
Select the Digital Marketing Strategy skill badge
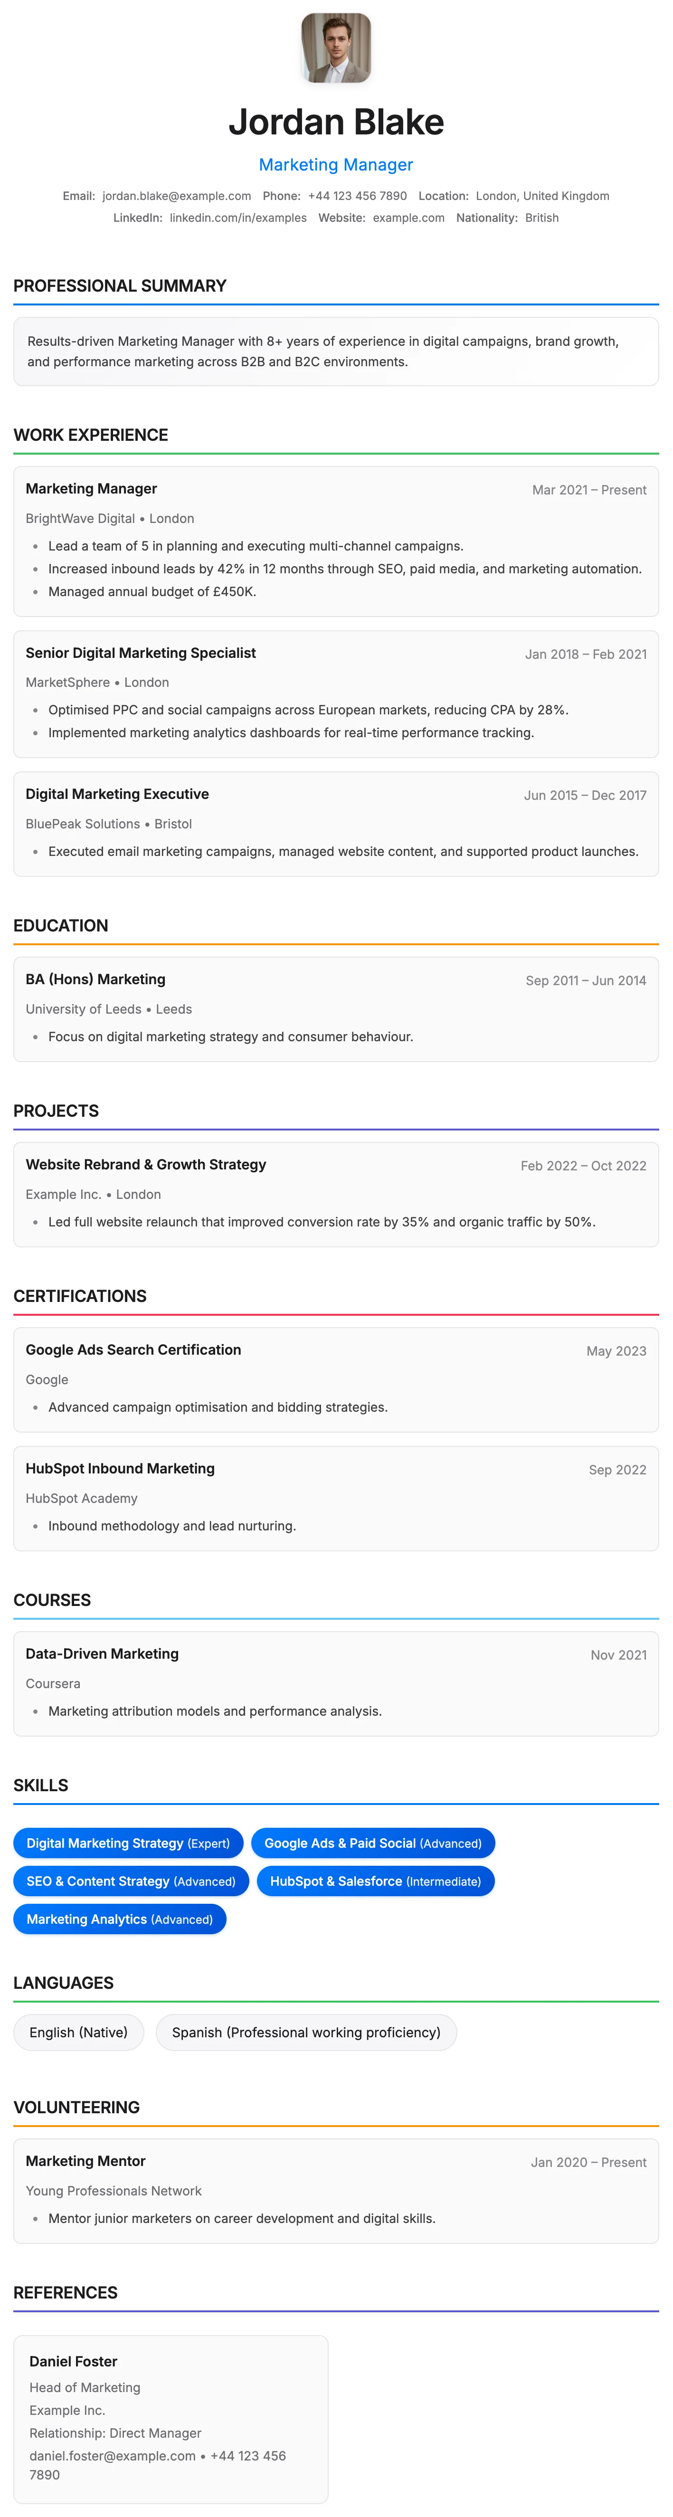point(128,1844)
